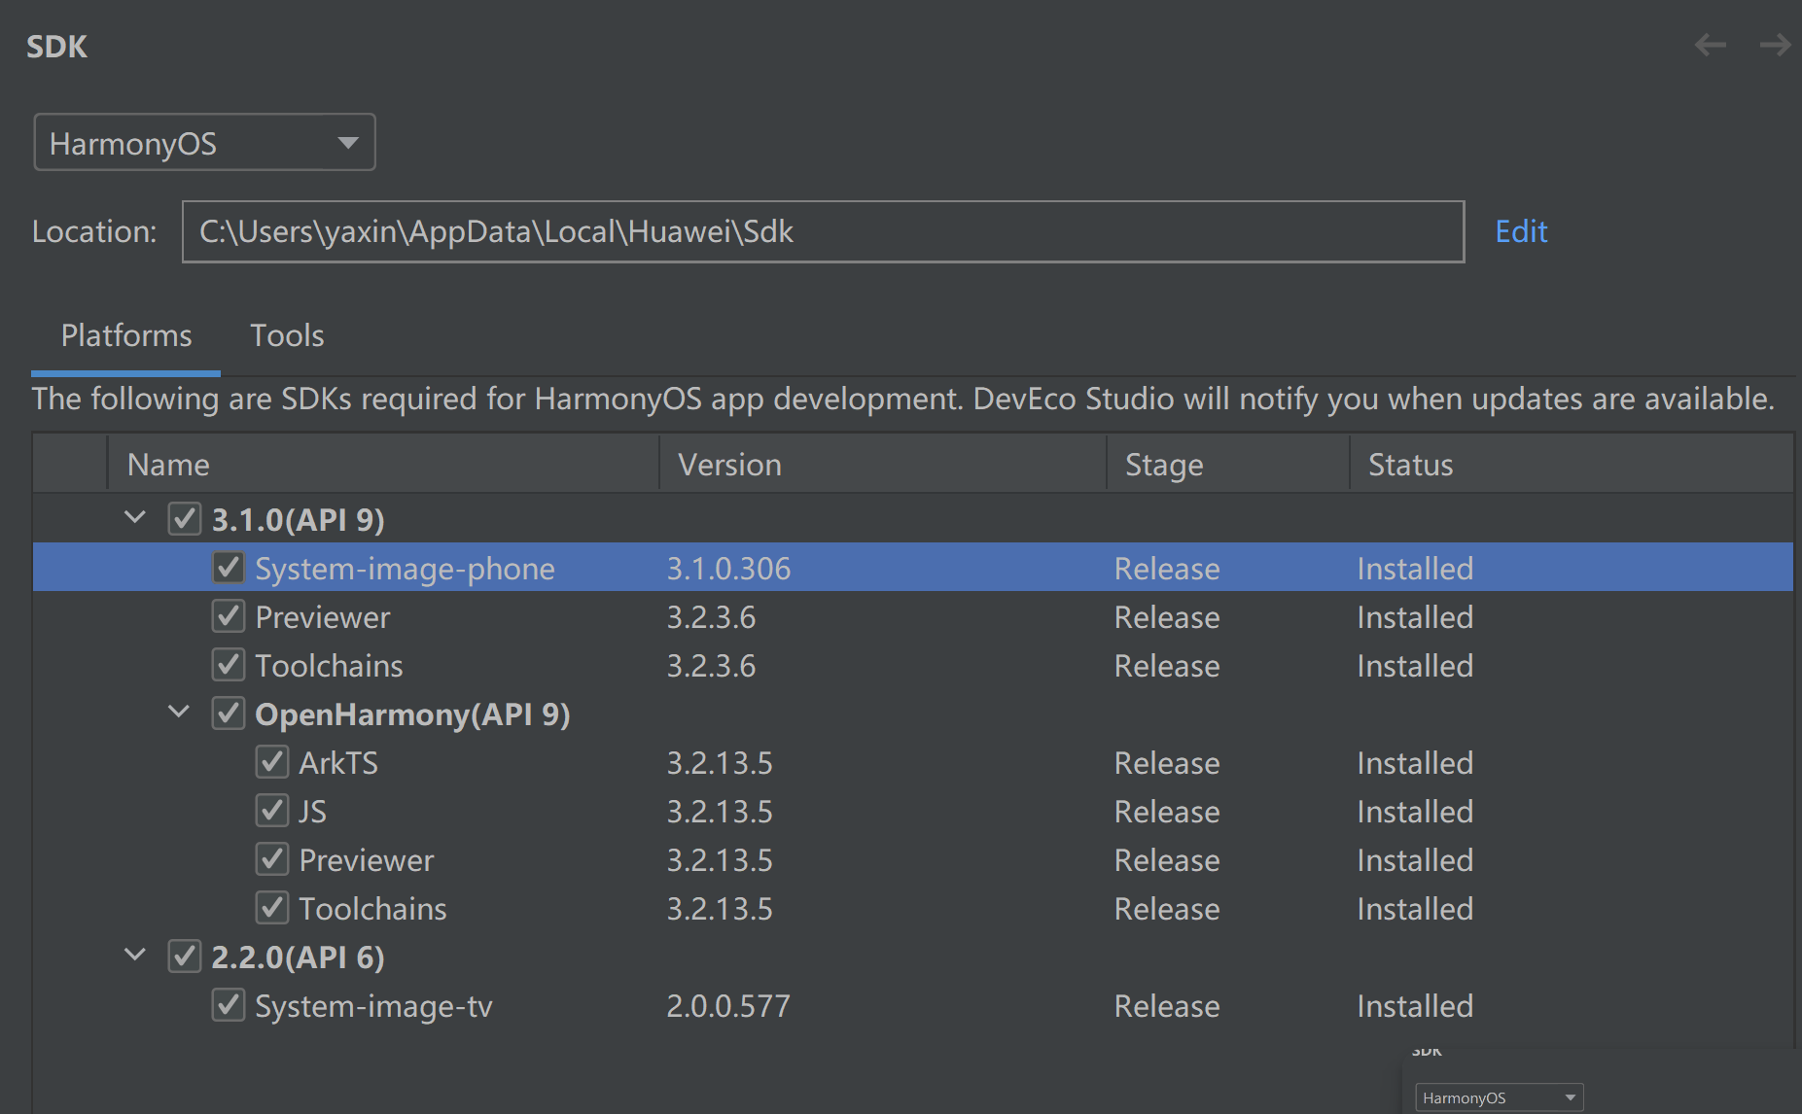This screenshot has height=1114, width=1802.
Task: Click version 2.0.0.577
Action: pos(728,1006)
